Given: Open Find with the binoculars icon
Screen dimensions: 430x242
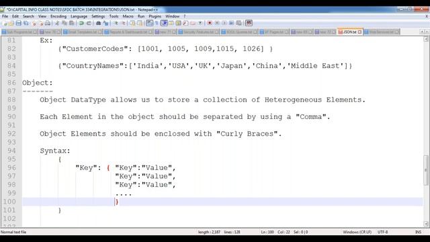Looking at the screenshot, I should point(98,23).
